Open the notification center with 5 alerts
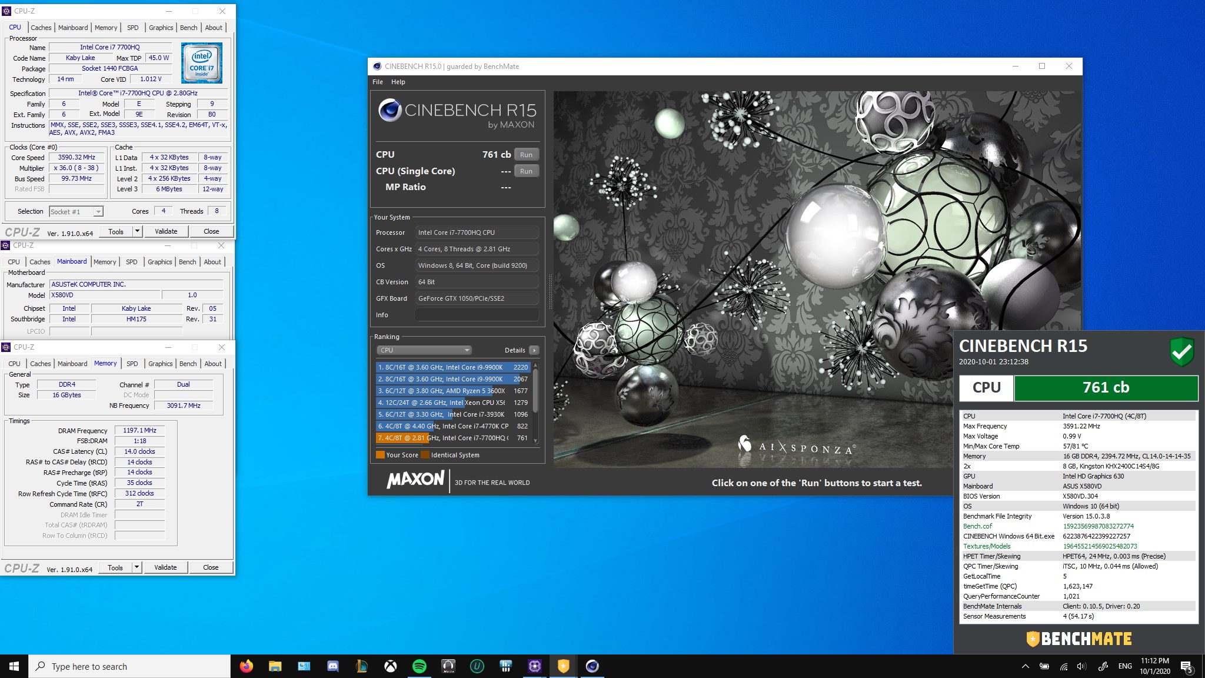Screen dimensions: 1205x678 [1187, 666]
